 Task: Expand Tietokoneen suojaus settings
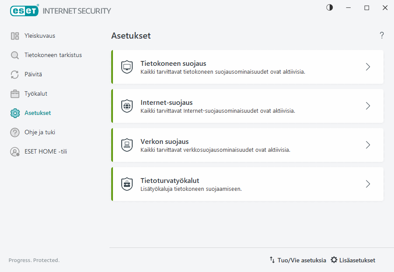368,67
